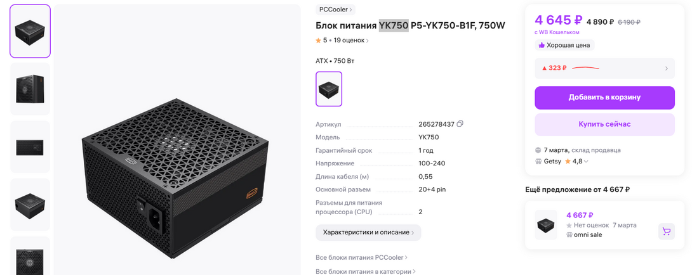Open Все блоки питания в категории
Viewport: 692px width, 275px height.
365,271
